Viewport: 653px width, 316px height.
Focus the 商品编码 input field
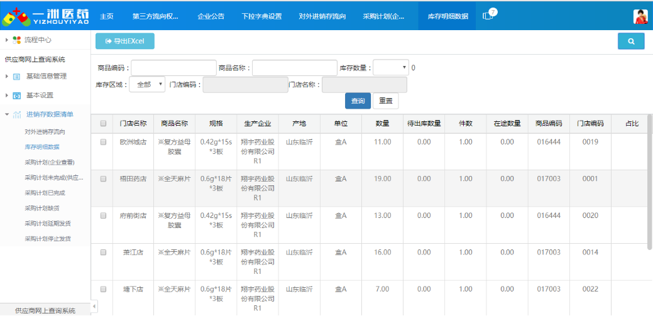click(173, 68)
